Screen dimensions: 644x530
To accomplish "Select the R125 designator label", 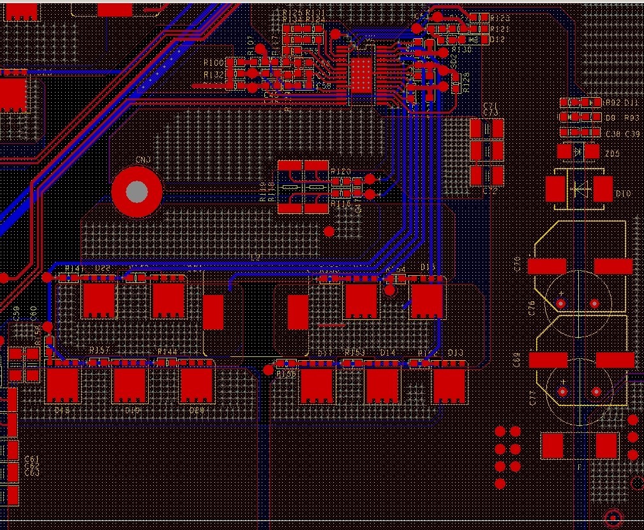I will click(x=292, y=13).
